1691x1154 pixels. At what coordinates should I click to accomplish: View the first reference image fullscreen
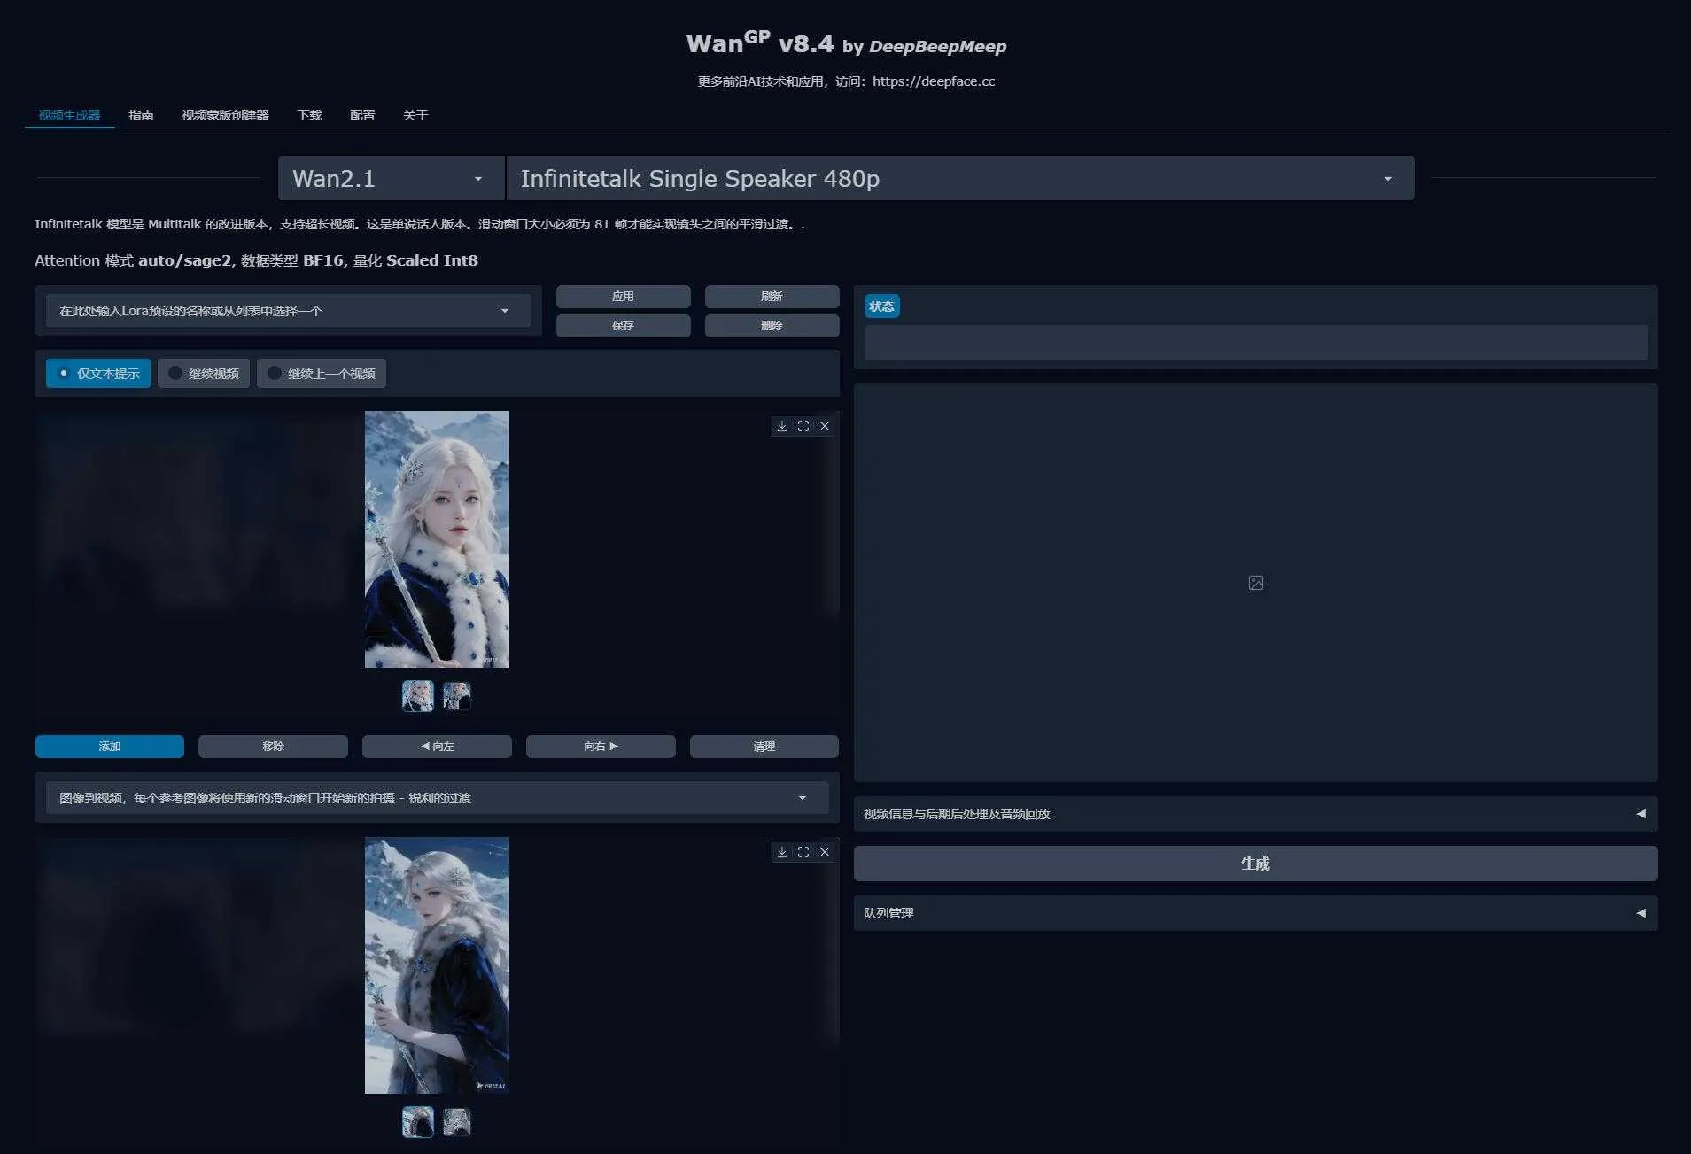[x=803, y=426]
